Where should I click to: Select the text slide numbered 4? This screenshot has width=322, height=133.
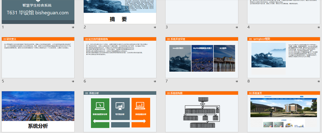click(284, 12)
